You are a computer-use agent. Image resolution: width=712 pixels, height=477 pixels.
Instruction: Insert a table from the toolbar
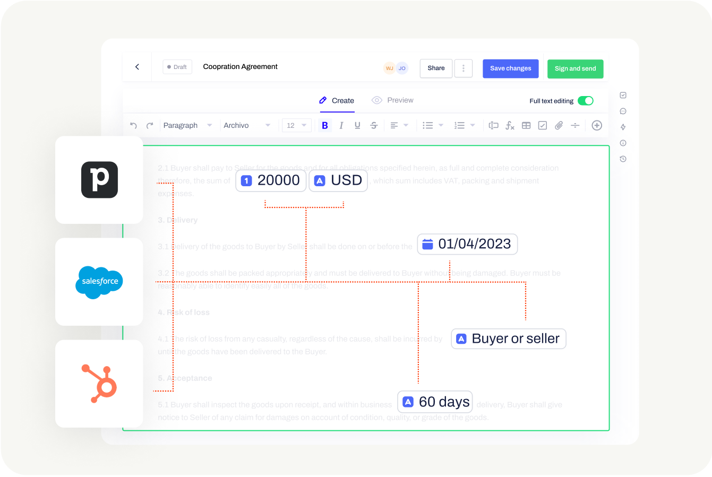click(526, 125)
